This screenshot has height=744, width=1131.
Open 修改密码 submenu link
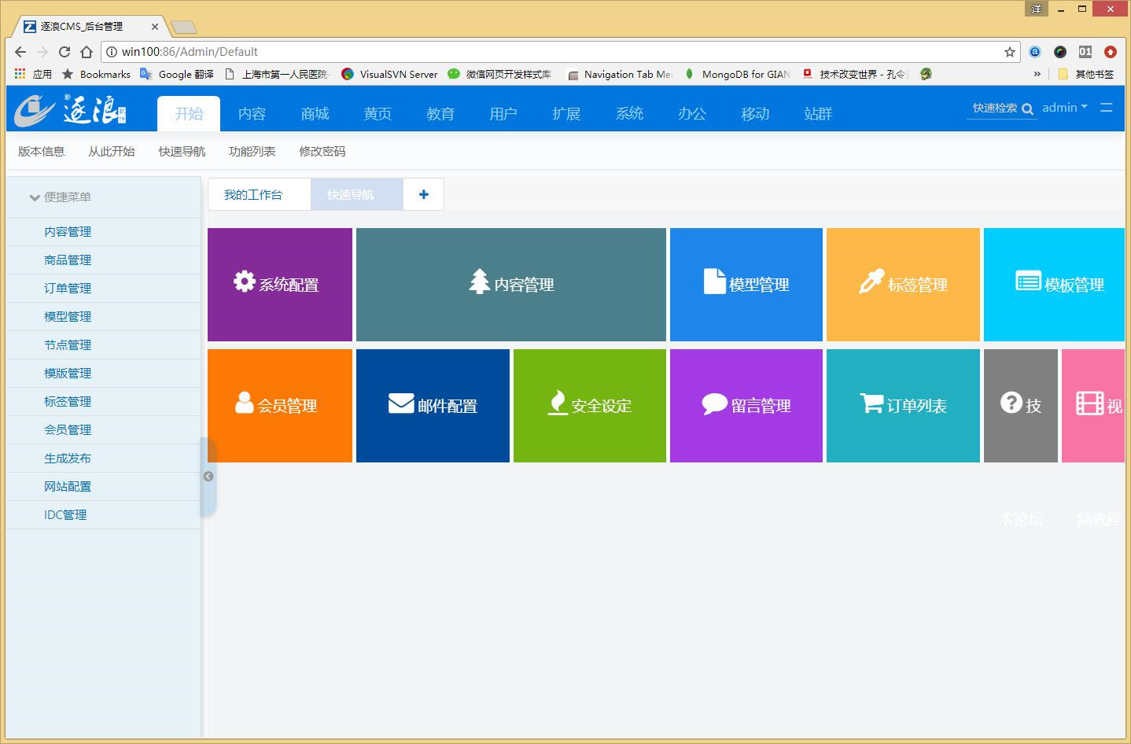pyautogui.click(x=322, y=152)
